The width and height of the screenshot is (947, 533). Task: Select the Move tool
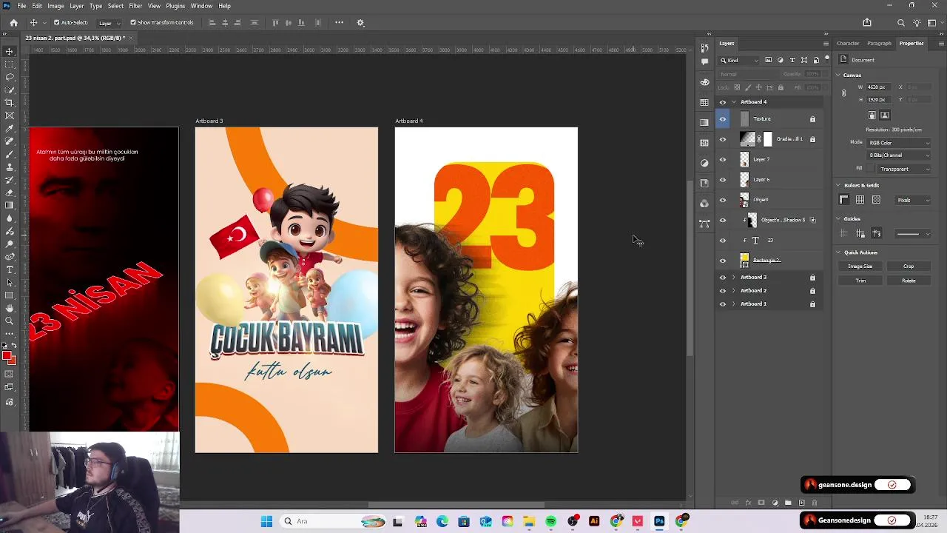pyautogui.click(x=10, y=51)
